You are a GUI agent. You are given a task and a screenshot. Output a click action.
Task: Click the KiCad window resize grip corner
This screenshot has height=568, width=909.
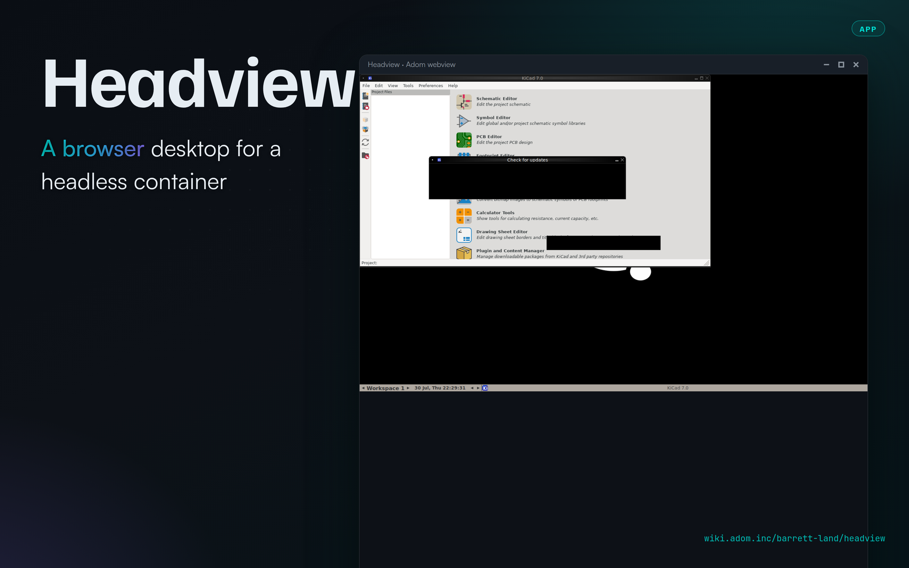[707, 263]
